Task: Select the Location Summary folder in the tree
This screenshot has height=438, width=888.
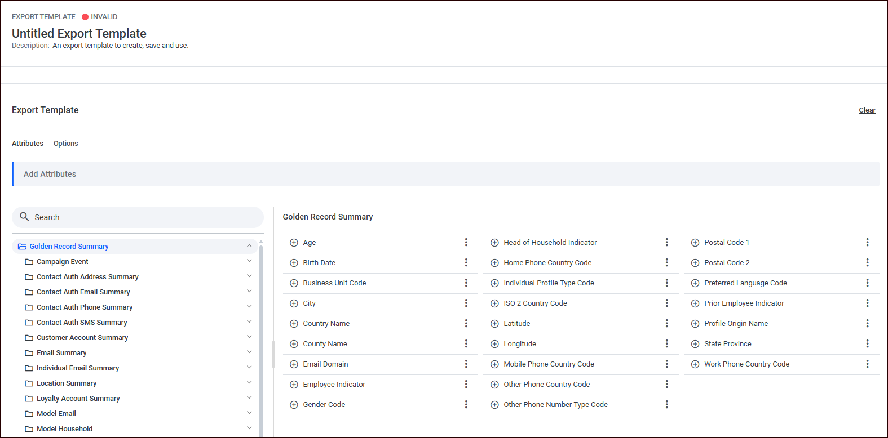Action: pyautogui.click(x=67, y=383)
